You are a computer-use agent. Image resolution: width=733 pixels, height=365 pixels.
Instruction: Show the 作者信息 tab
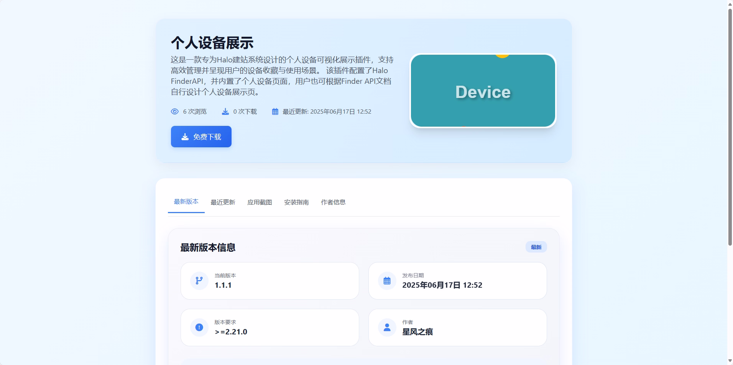click(334, 202)
